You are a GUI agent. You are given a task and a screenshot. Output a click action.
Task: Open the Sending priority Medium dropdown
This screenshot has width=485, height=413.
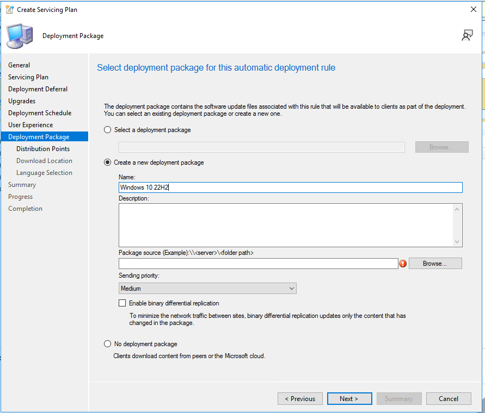click(207, 289)
